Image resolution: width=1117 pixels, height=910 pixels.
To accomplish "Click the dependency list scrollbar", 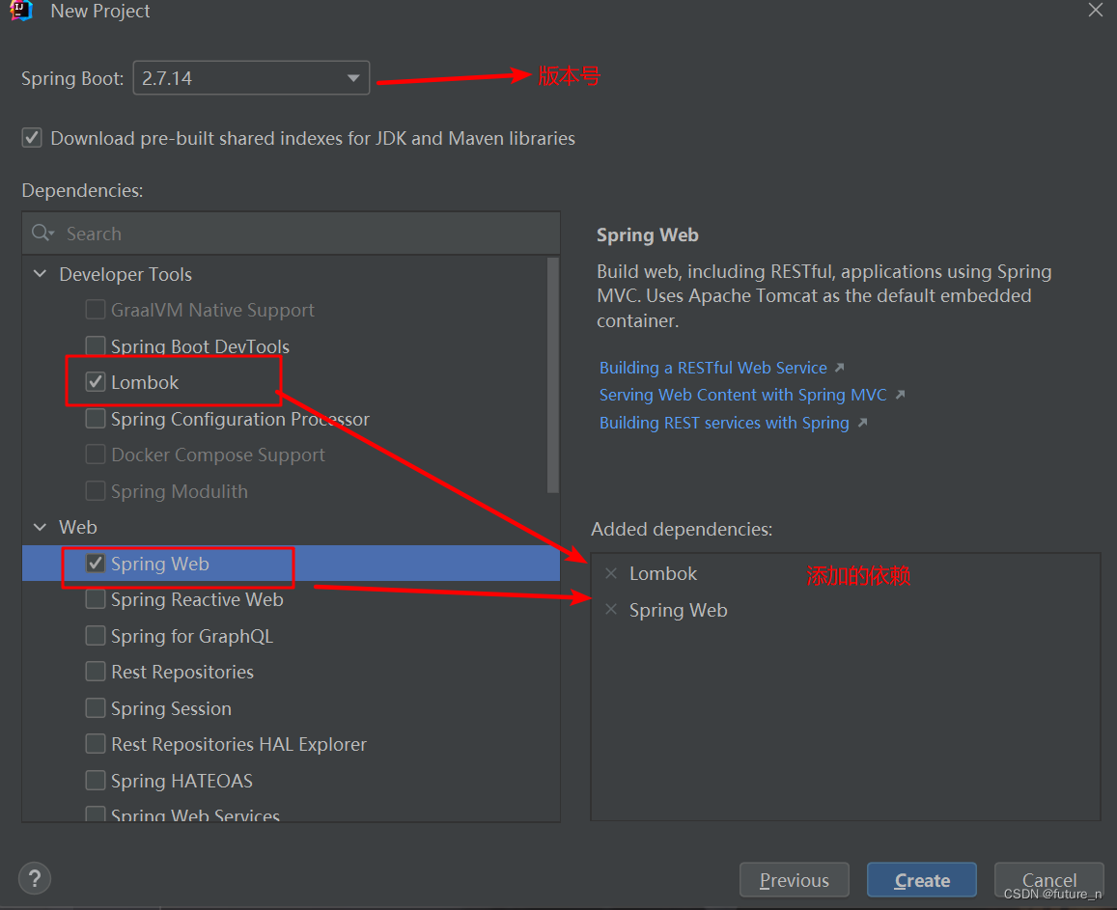I will (x=553, y=375).
